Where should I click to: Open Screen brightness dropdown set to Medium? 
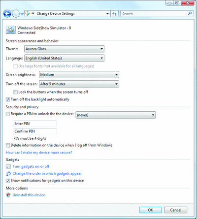click(79, 75)
